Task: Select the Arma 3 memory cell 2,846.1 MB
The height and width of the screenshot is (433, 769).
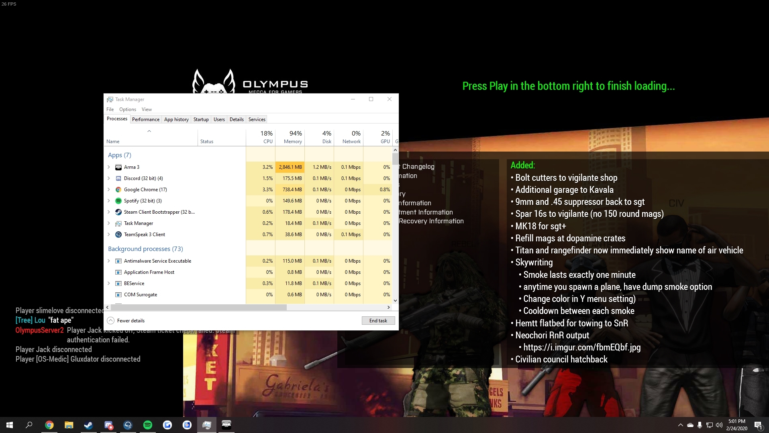Action: (290, 167)
